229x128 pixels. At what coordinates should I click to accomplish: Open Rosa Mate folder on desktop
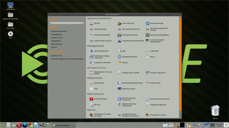coord(11,26)
